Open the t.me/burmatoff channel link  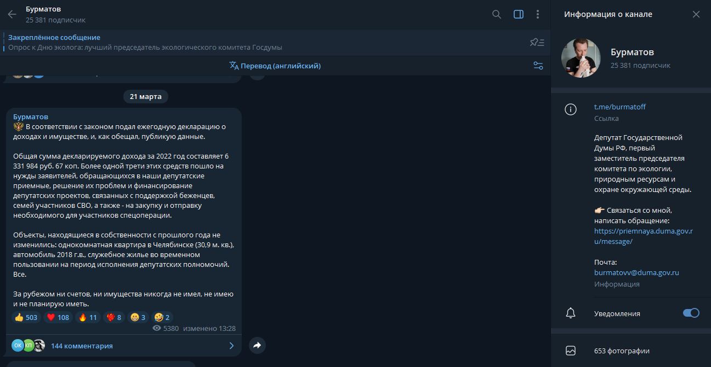(x=619, y=107)
